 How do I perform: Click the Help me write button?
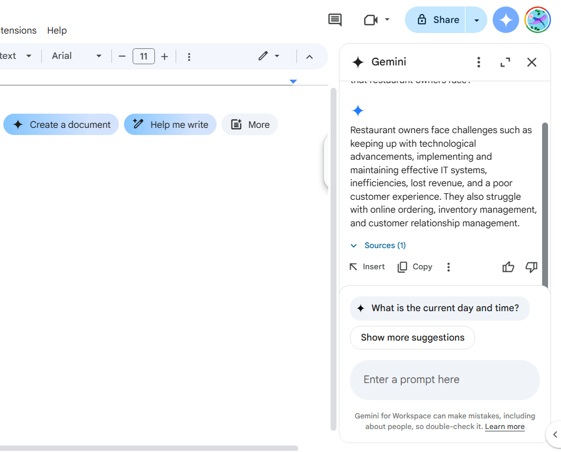(x=170, y=124)
